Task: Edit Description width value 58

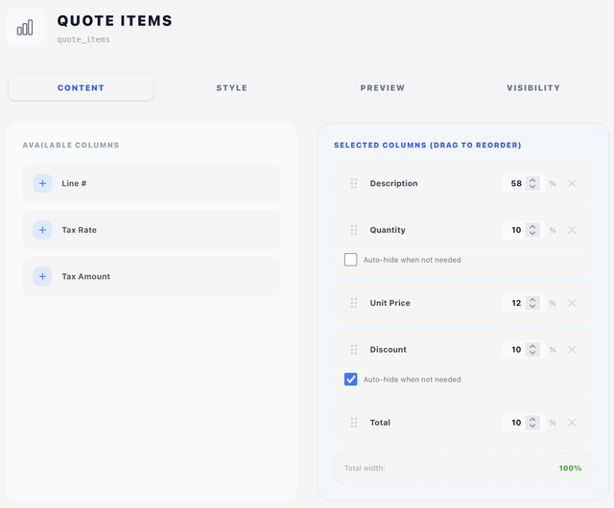Action: 516,183
